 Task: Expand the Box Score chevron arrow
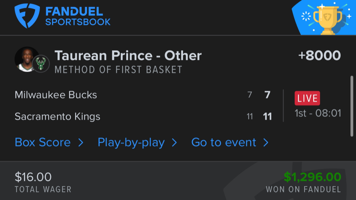(x=81, y=143)
